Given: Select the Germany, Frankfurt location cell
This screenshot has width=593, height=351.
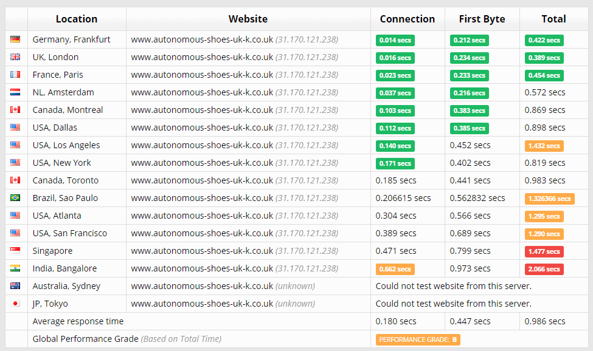Looking at the screenshot, I should pos(77,39).
